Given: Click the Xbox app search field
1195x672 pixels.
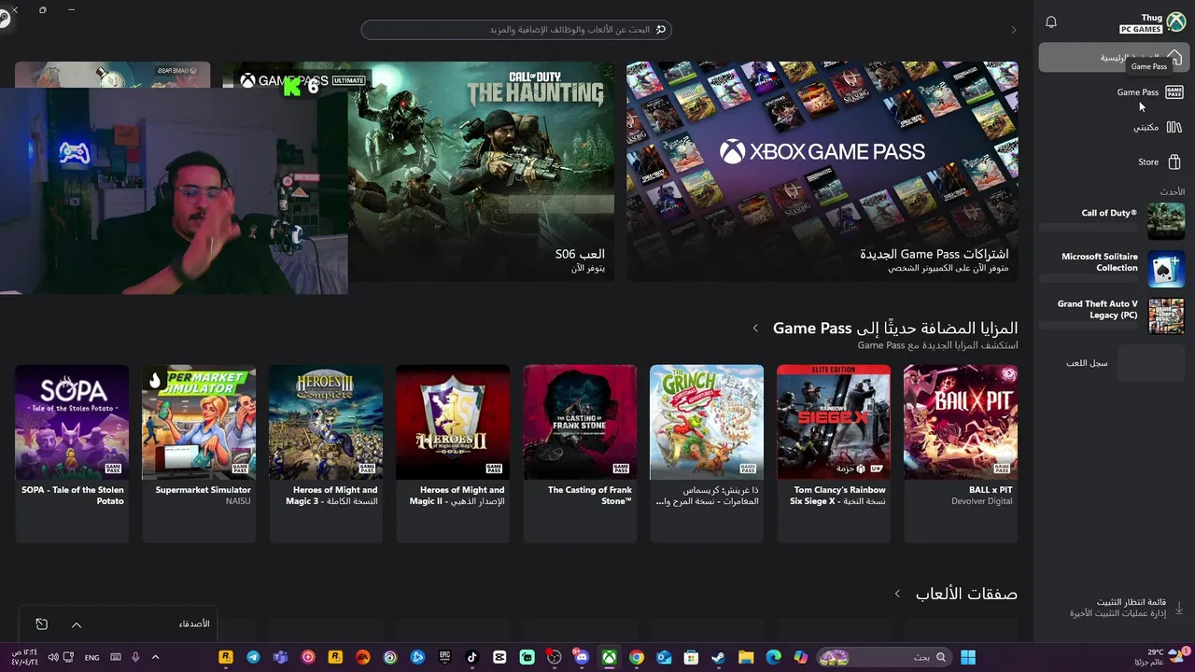Looking at the screenshot, I should click(x=516, y=30).
